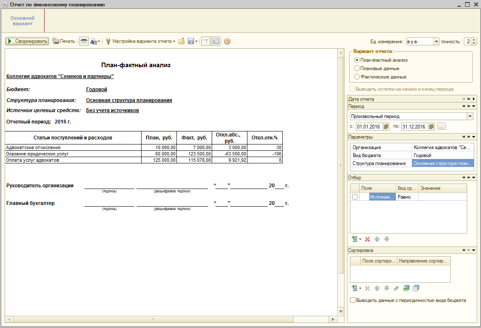The image size is (481, 328).
Task: Click move up arrow in Сортировка toolbar
Action: coord(377,288)
